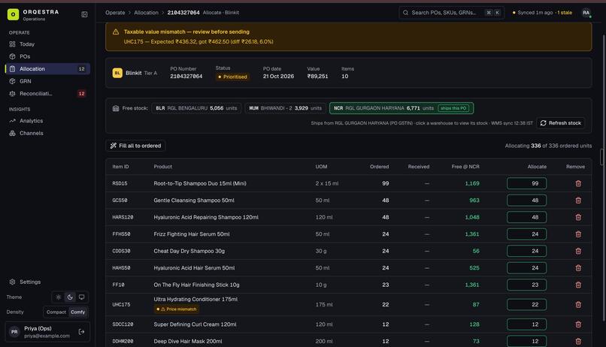This screenshot has height=347, width=606.
Task: Click Refresh stock button
Action: 560,123
